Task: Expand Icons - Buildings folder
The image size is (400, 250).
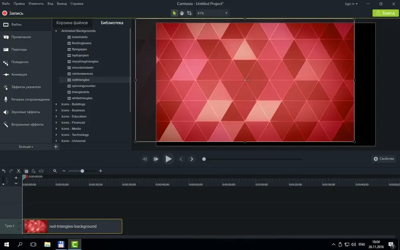Action: (56, 104)
